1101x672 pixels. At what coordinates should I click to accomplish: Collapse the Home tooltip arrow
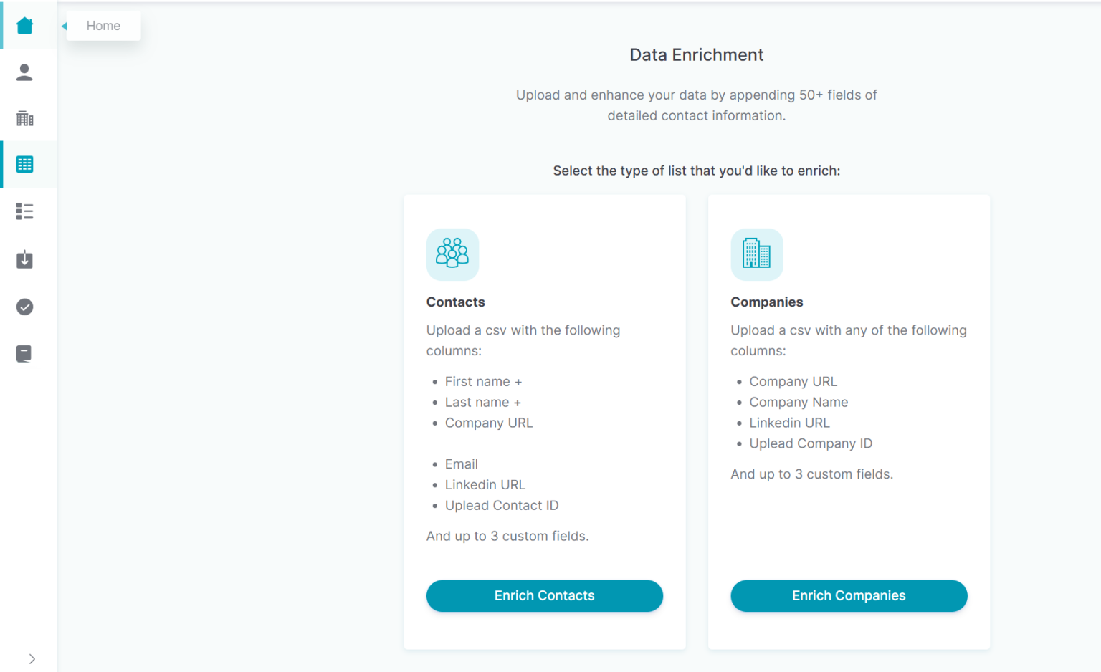click(x=63, y=25)
